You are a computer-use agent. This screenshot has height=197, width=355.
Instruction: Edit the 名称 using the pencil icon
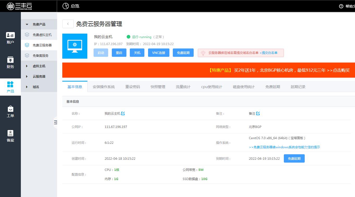tap(123, 113)
